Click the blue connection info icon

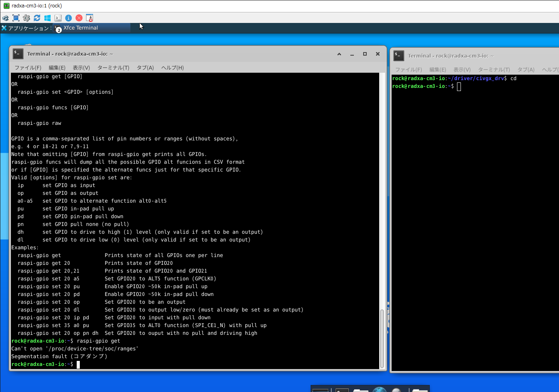click(69, 18)
